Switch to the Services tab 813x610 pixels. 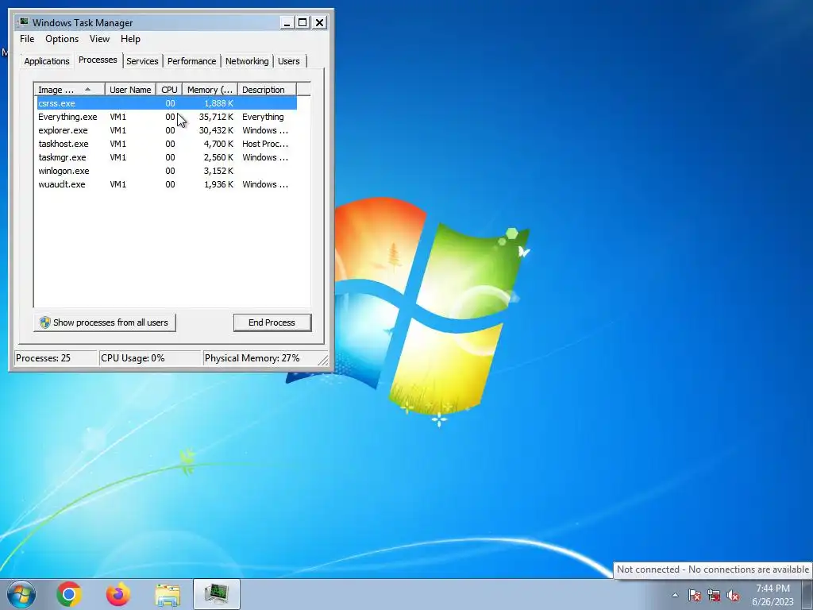coord(142,61)
